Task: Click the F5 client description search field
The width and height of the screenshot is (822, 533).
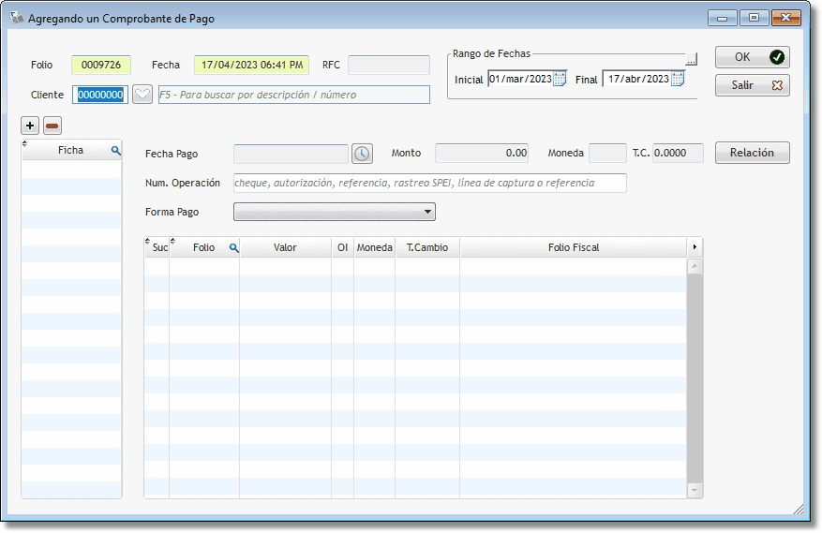Action: coord(293,95)
